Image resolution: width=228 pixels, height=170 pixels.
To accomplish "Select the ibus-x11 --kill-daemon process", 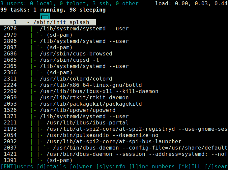I will coord(99,91).
